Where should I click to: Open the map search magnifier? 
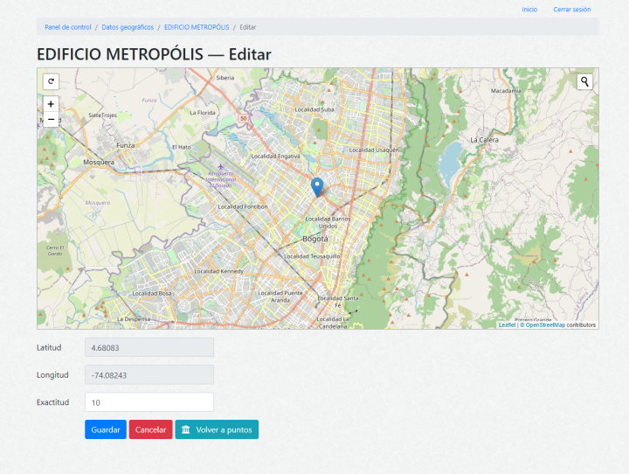[584, 82]
